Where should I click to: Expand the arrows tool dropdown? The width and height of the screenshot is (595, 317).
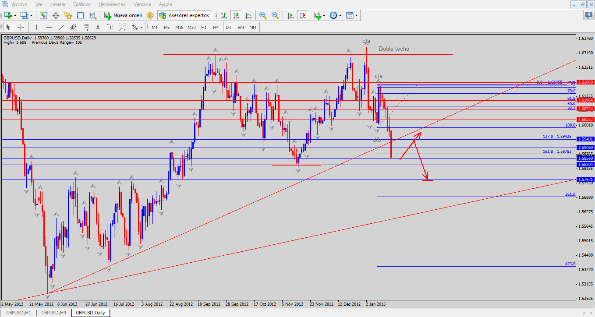click(x=141, y=27)
